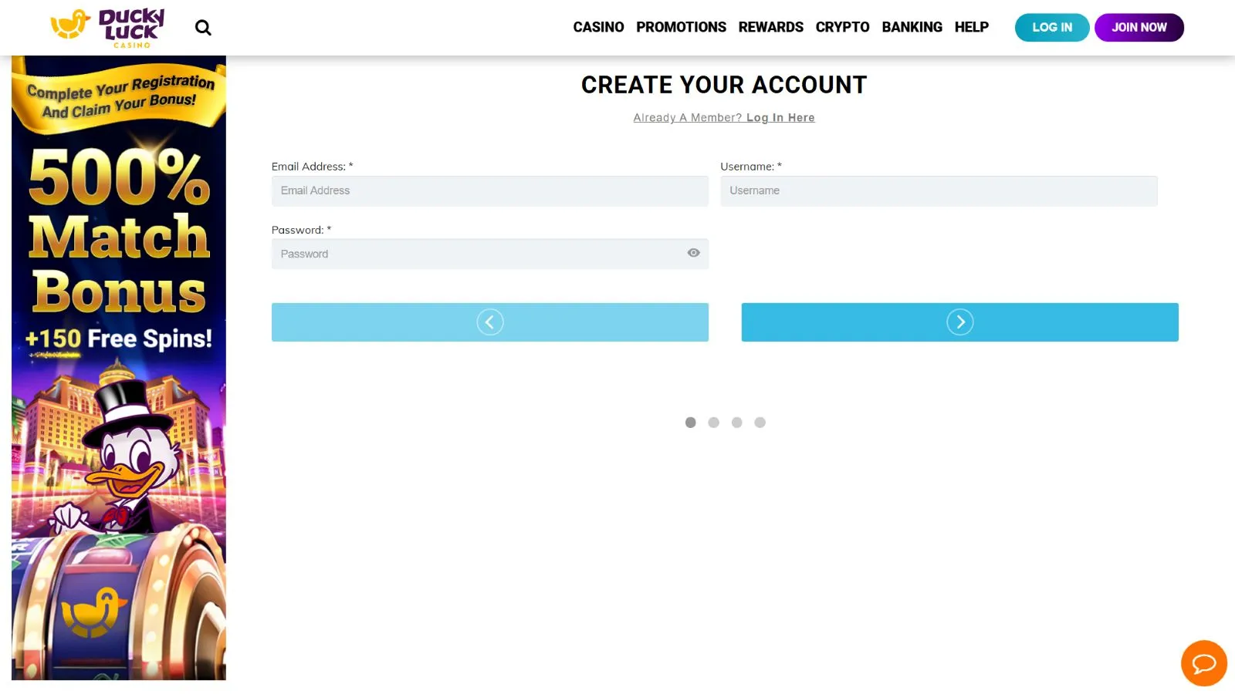Click the Ducky Luck Casino logo
The image size is (1235, 694).
tap(108, 28)
